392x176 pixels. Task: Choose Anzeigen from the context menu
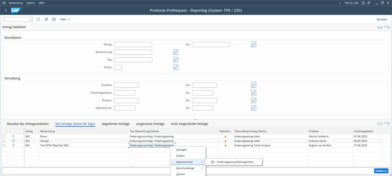[188, 150]
